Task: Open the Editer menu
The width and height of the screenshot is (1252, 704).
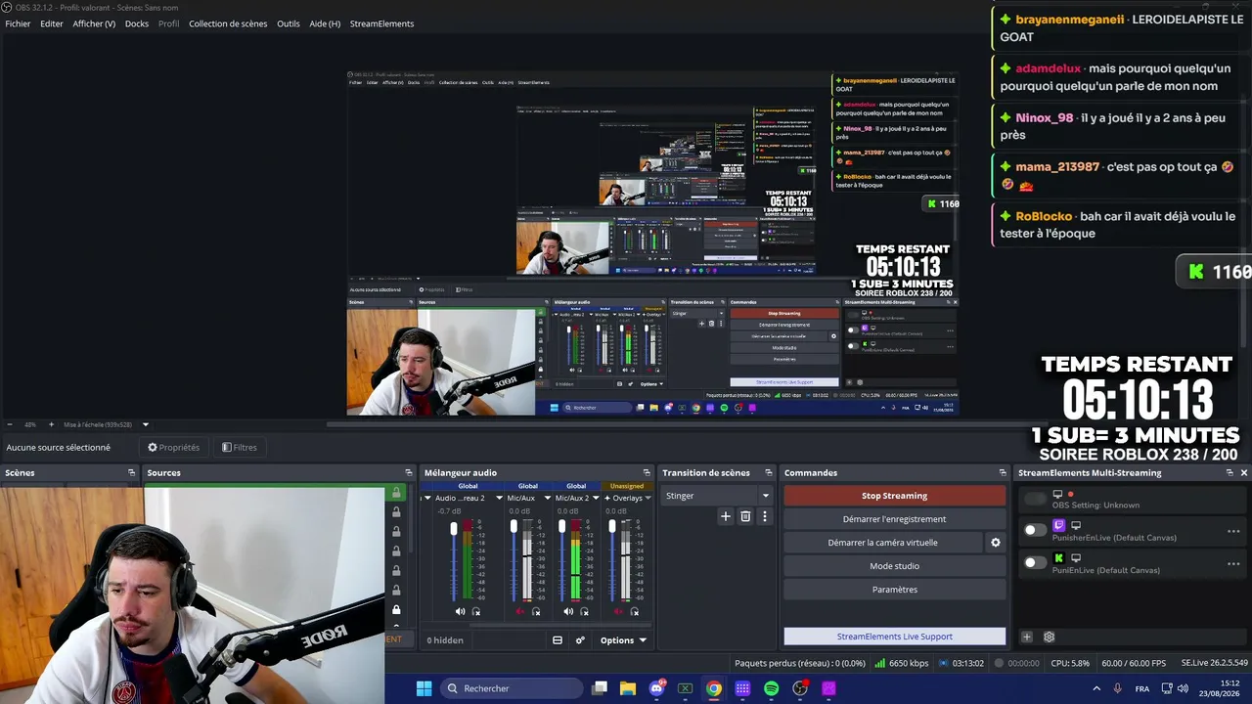Action: pos(52,23)
